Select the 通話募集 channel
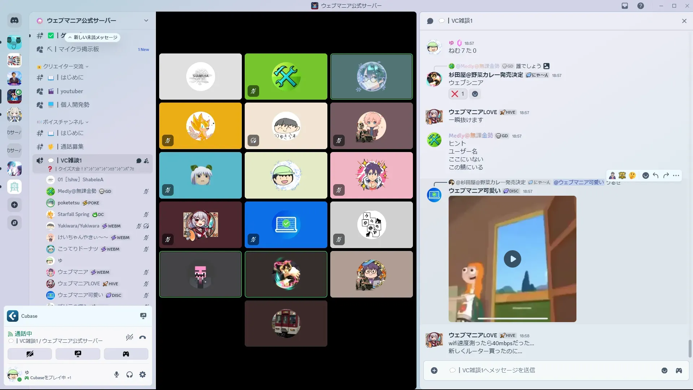This screenshot has width=693, height=390. point(72,147)
